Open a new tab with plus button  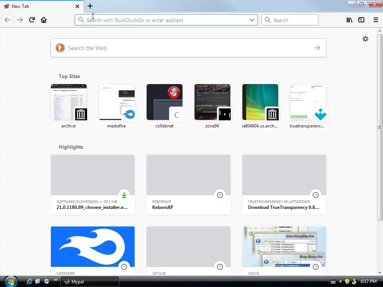90,6
